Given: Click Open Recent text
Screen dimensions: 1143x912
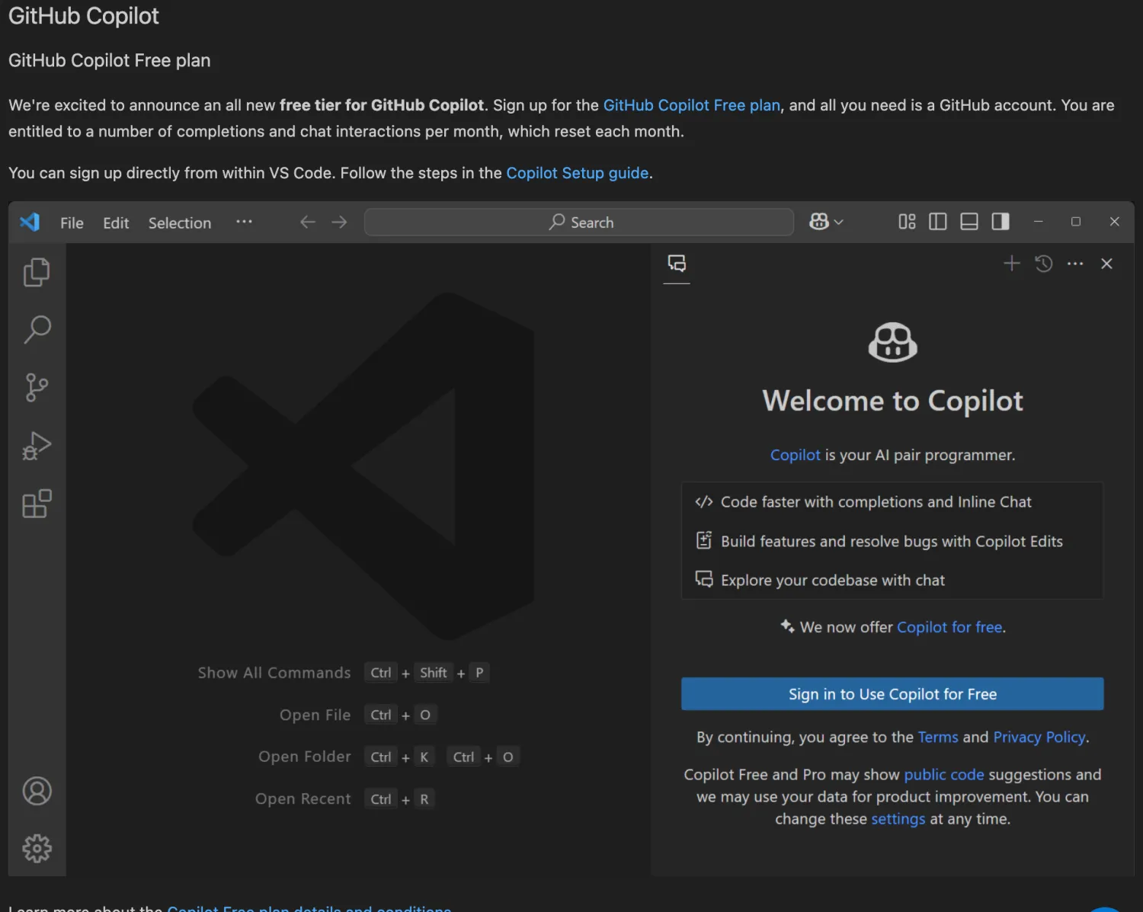Looking at the screenshot, I should 303,798.
